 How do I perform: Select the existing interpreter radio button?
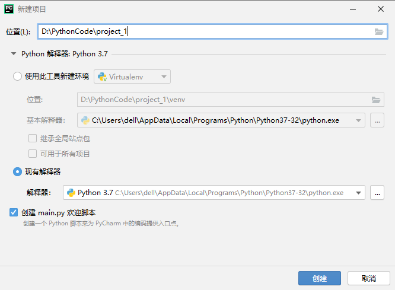pyautogui.click(x=17, y=172)
